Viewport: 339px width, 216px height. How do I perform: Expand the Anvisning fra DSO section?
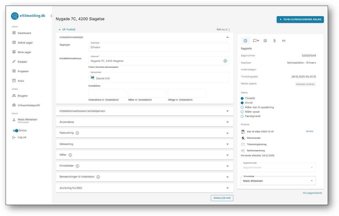(144, 188)
